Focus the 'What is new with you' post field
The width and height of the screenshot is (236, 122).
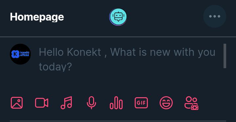coord(130,59)
